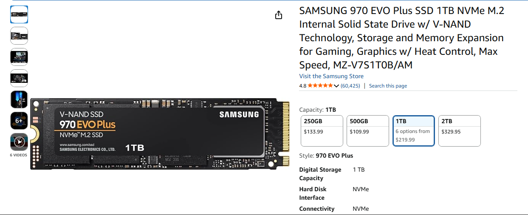Play the product videos thumbnail
The image size is (528, 215).
[19, 142]
